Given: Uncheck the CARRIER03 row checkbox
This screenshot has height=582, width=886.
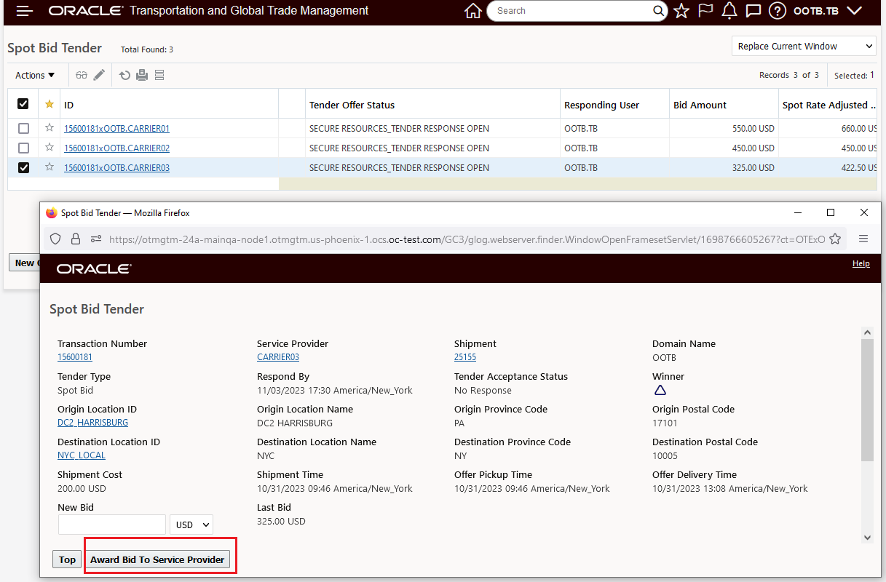Looking at the screenshot, I should pos(23,167).
